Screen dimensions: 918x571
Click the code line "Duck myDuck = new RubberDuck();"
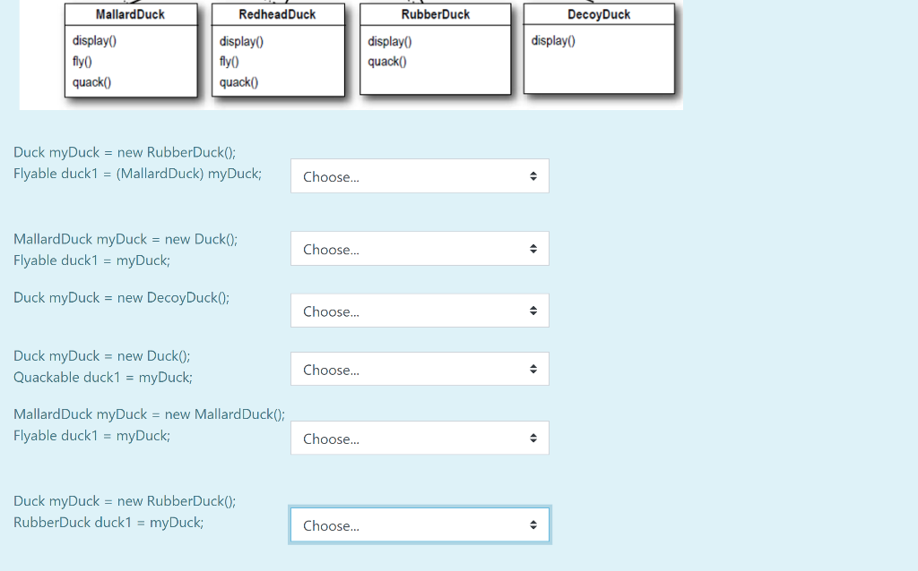pyautogui.click(x=125, y=151)
